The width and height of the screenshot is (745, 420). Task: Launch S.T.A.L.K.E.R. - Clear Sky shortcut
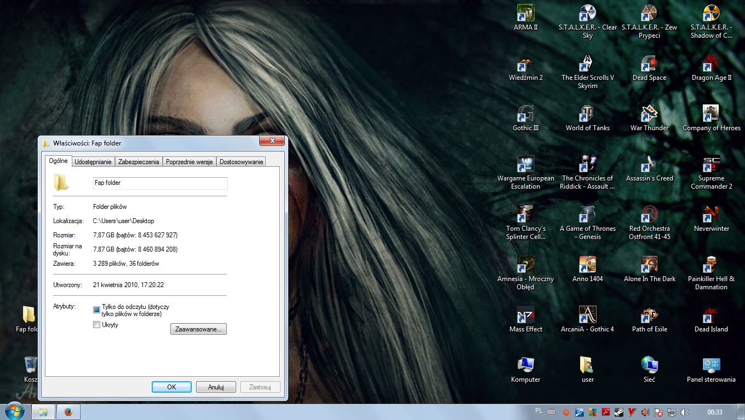coord(587,21)
